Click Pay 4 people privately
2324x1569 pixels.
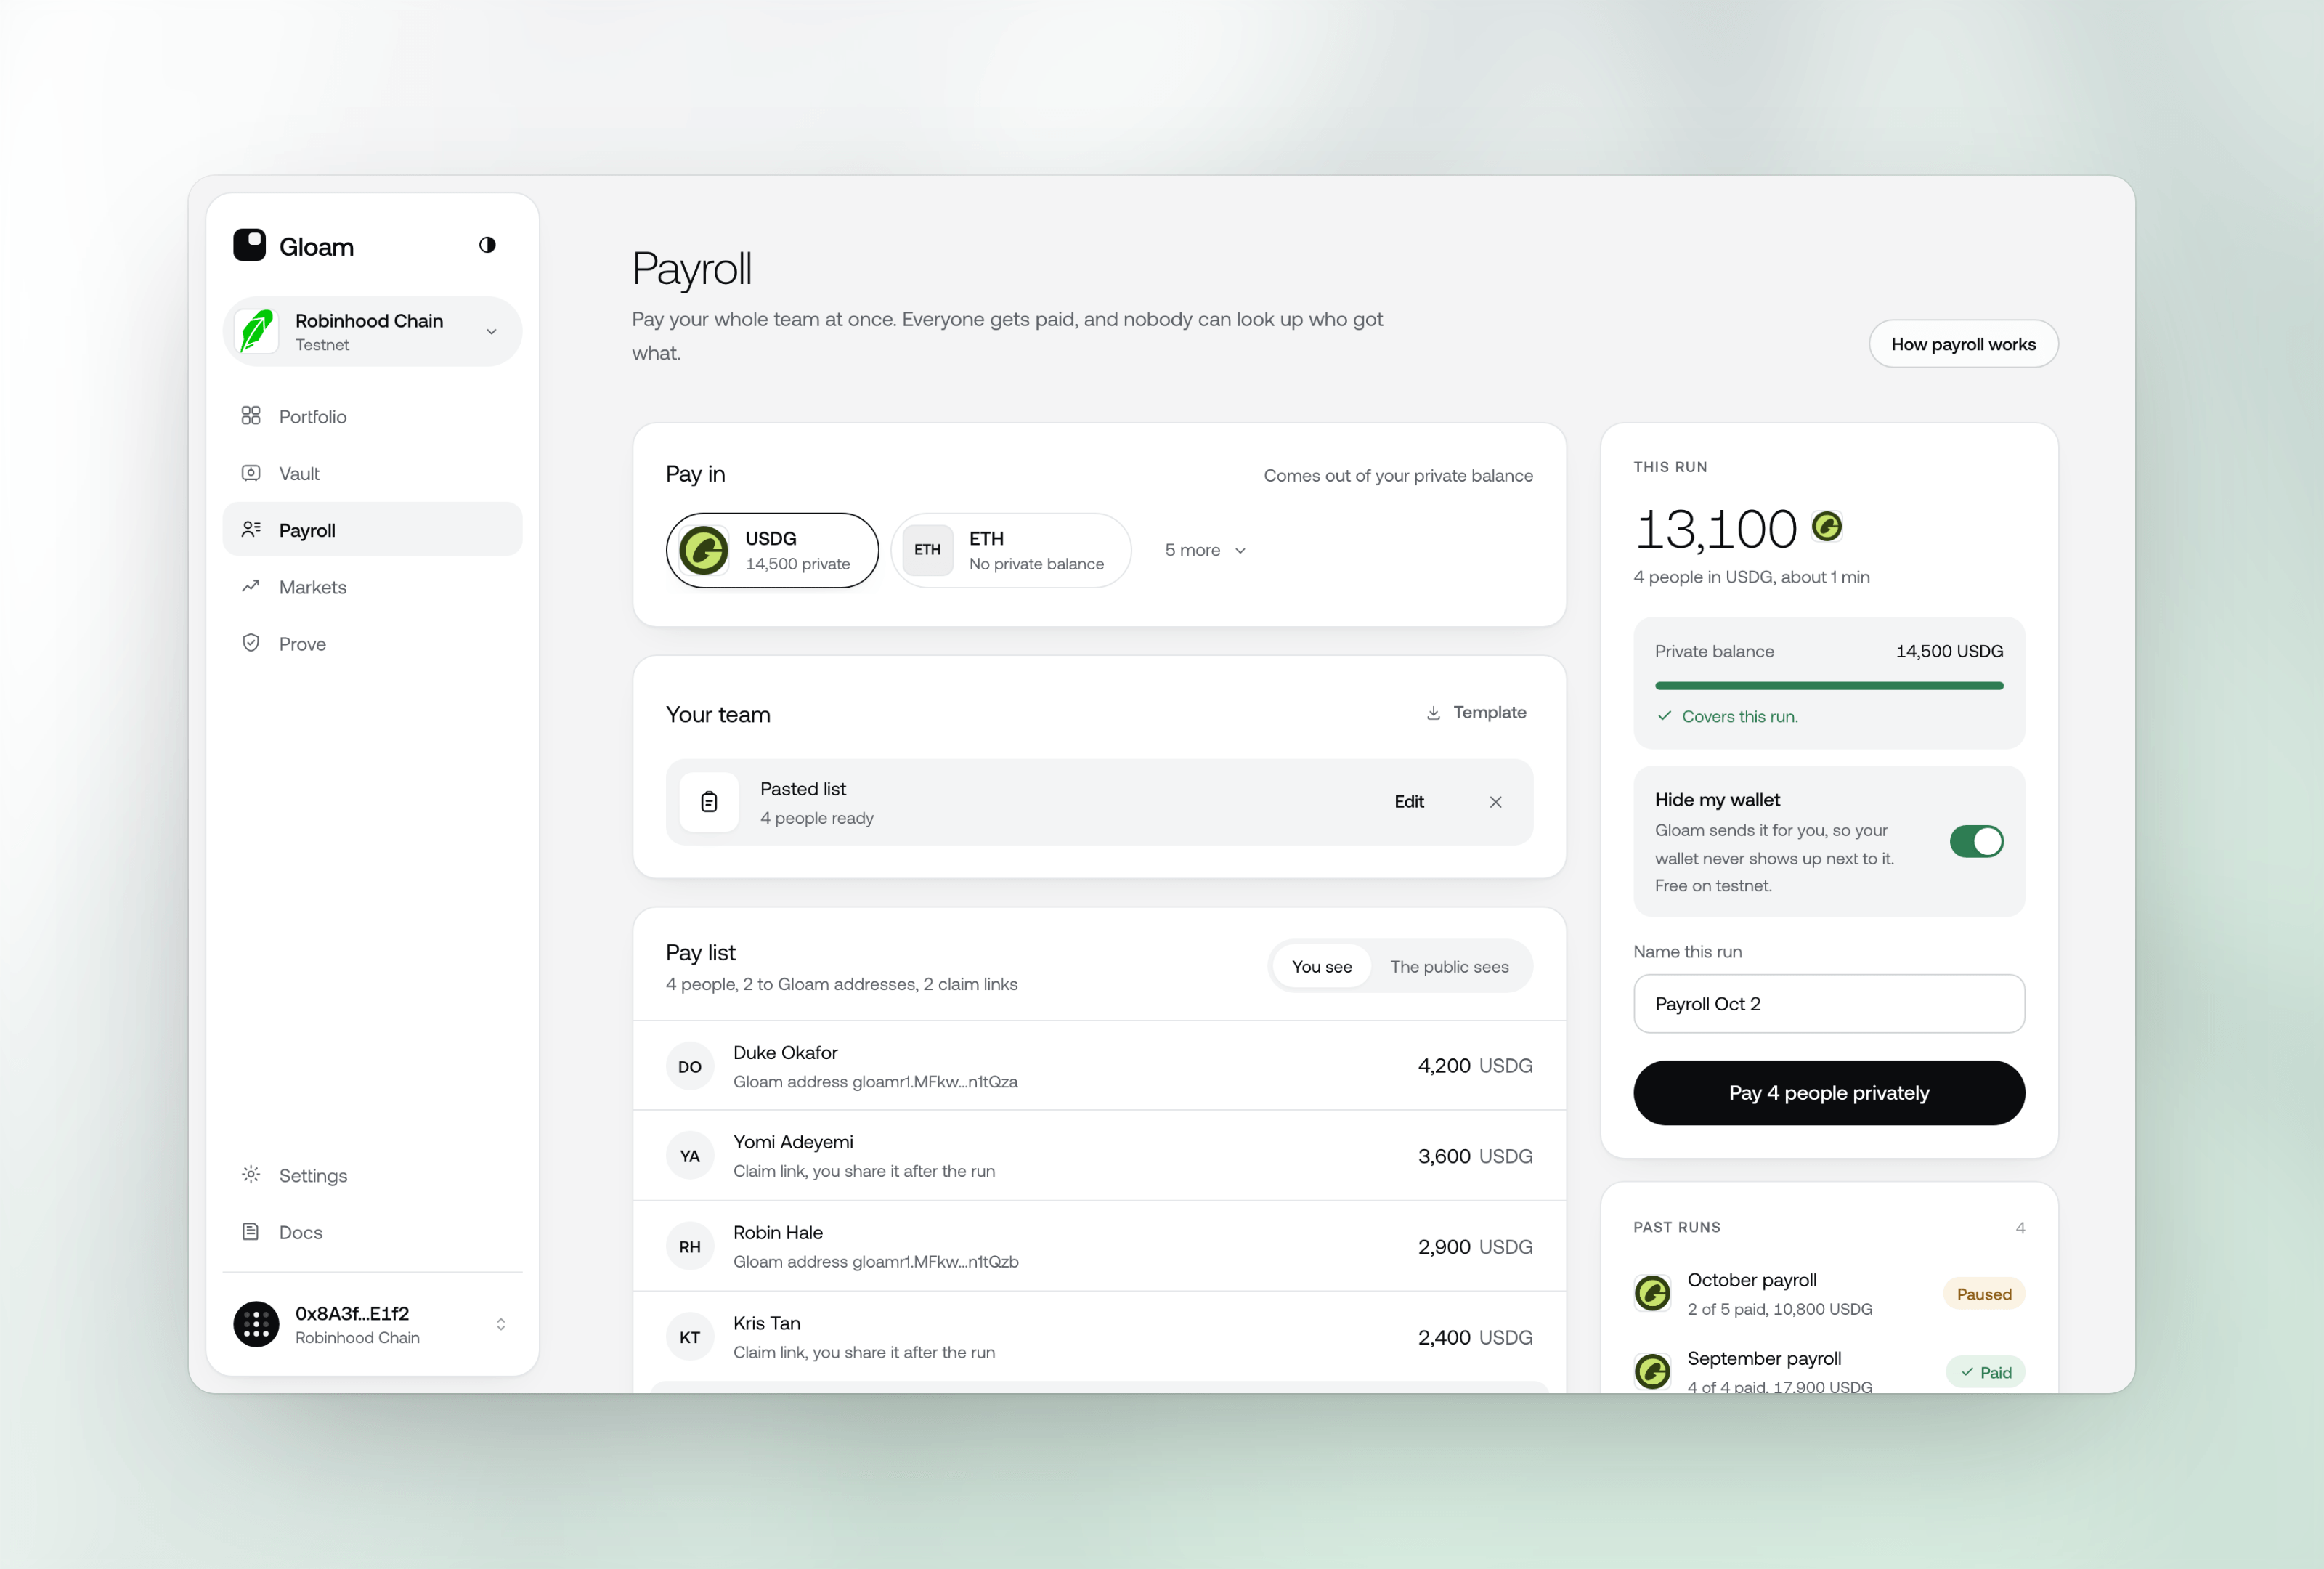click(x=1829, y=1093)
